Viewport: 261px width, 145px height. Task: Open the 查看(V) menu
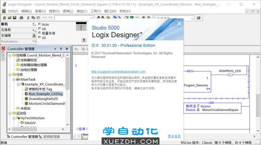[x=40, y=11]
